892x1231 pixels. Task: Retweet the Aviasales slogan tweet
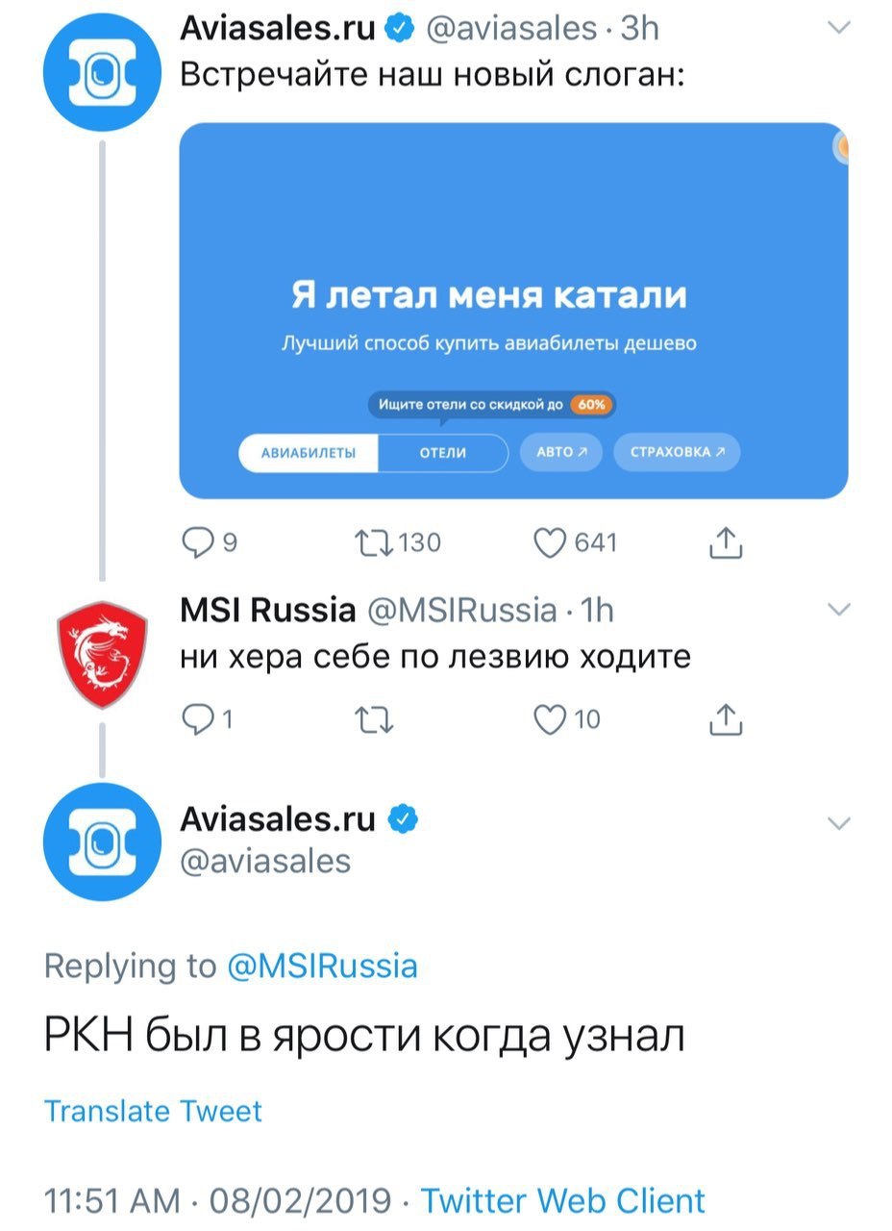pyautogui.click(x=374, y=544)
